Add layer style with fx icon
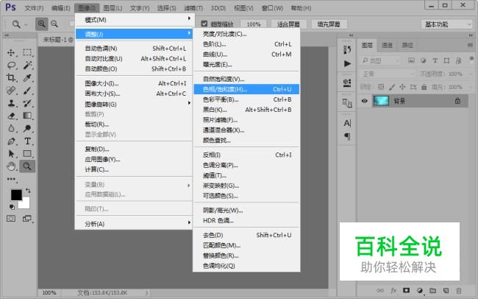478x299 pixels. pos(393,290)
